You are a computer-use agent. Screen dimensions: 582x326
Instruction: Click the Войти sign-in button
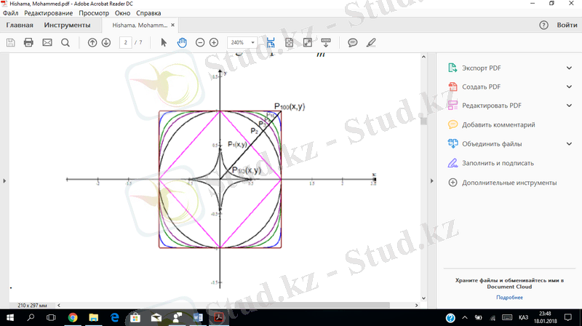coord(567,25)
